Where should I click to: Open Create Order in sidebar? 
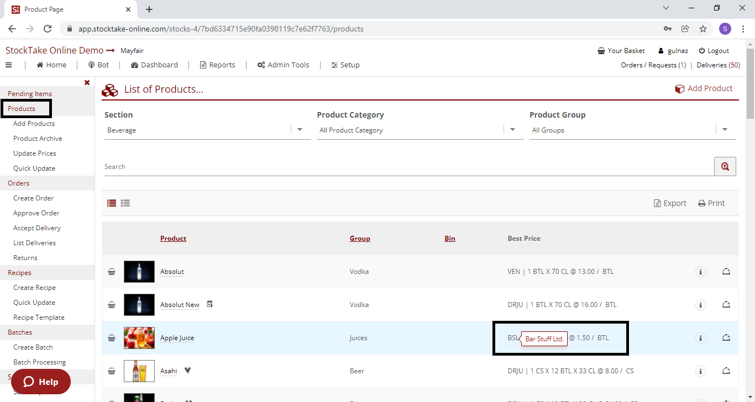[33, 198]
